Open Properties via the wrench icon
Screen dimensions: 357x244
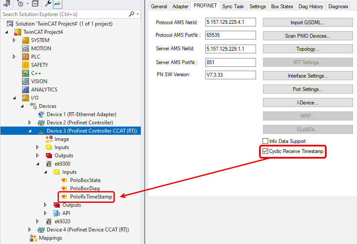48,4
